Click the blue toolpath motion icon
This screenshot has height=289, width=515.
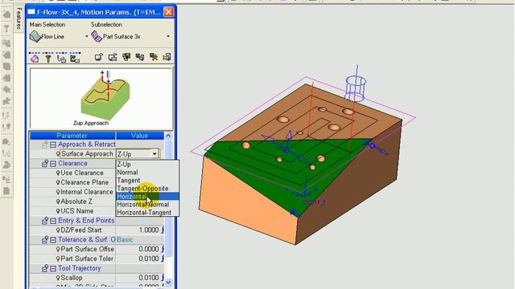[x=61, y=59]
